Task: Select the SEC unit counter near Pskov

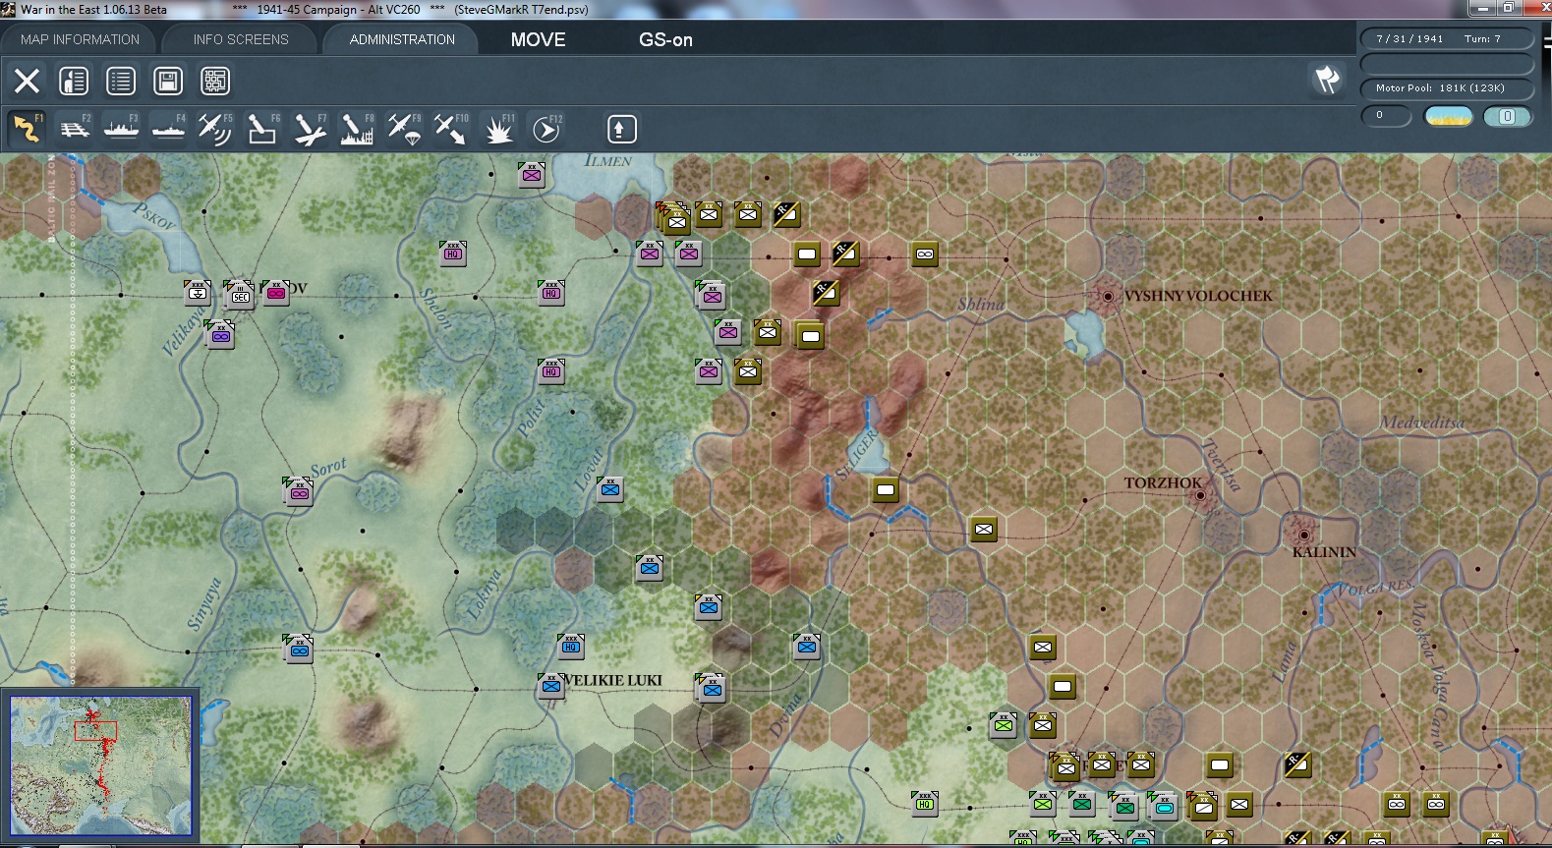Action: coord(239,295)
